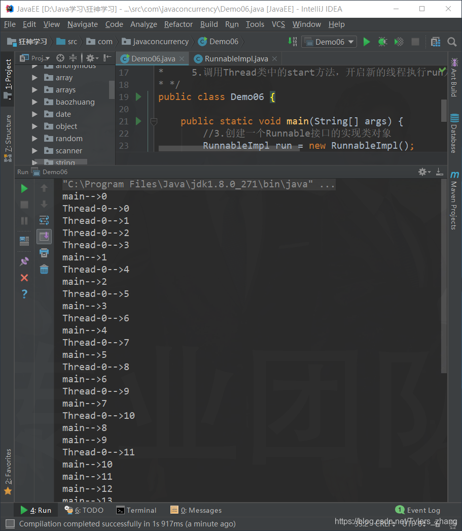
Task: Run Demo06 from main toolbar
Action: pyautogui.click(x=366, y=42)
